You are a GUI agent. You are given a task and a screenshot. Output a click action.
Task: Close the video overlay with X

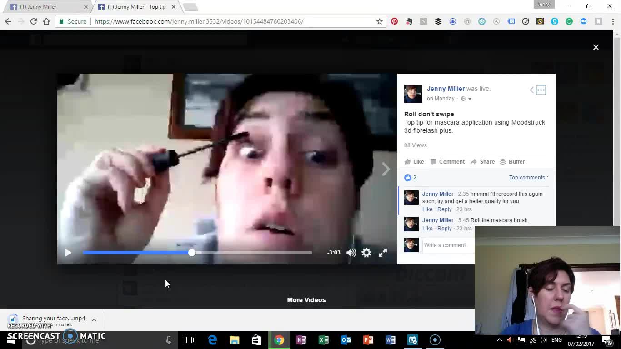click(596, 47)
